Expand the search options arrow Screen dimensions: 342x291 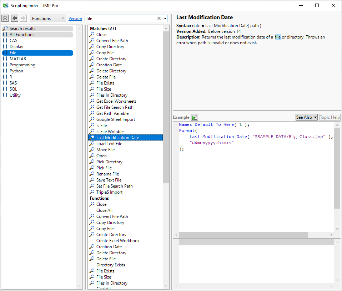[165, 19]
